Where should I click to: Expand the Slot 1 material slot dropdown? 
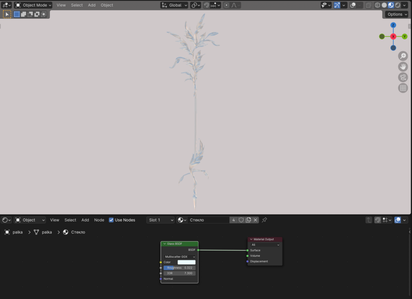point(161,220)
